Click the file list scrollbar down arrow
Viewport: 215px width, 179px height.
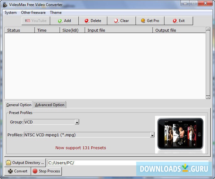(x=208, y=97)
